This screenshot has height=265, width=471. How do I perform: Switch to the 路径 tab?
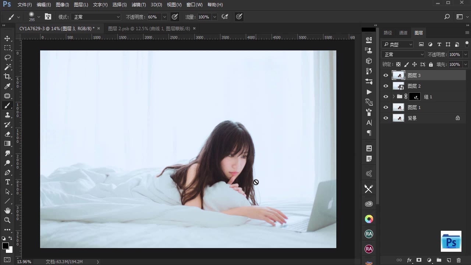tap(388, 33)
